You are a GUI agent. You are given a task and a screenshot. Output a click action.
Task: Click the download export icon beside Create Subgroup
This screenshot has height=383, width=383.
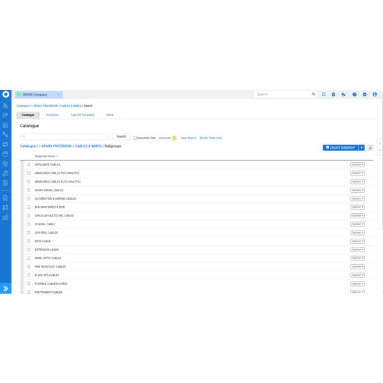[370, 147]
